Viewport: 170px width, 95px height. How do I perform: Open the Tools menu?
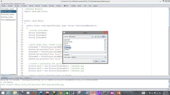click(8, 3)
